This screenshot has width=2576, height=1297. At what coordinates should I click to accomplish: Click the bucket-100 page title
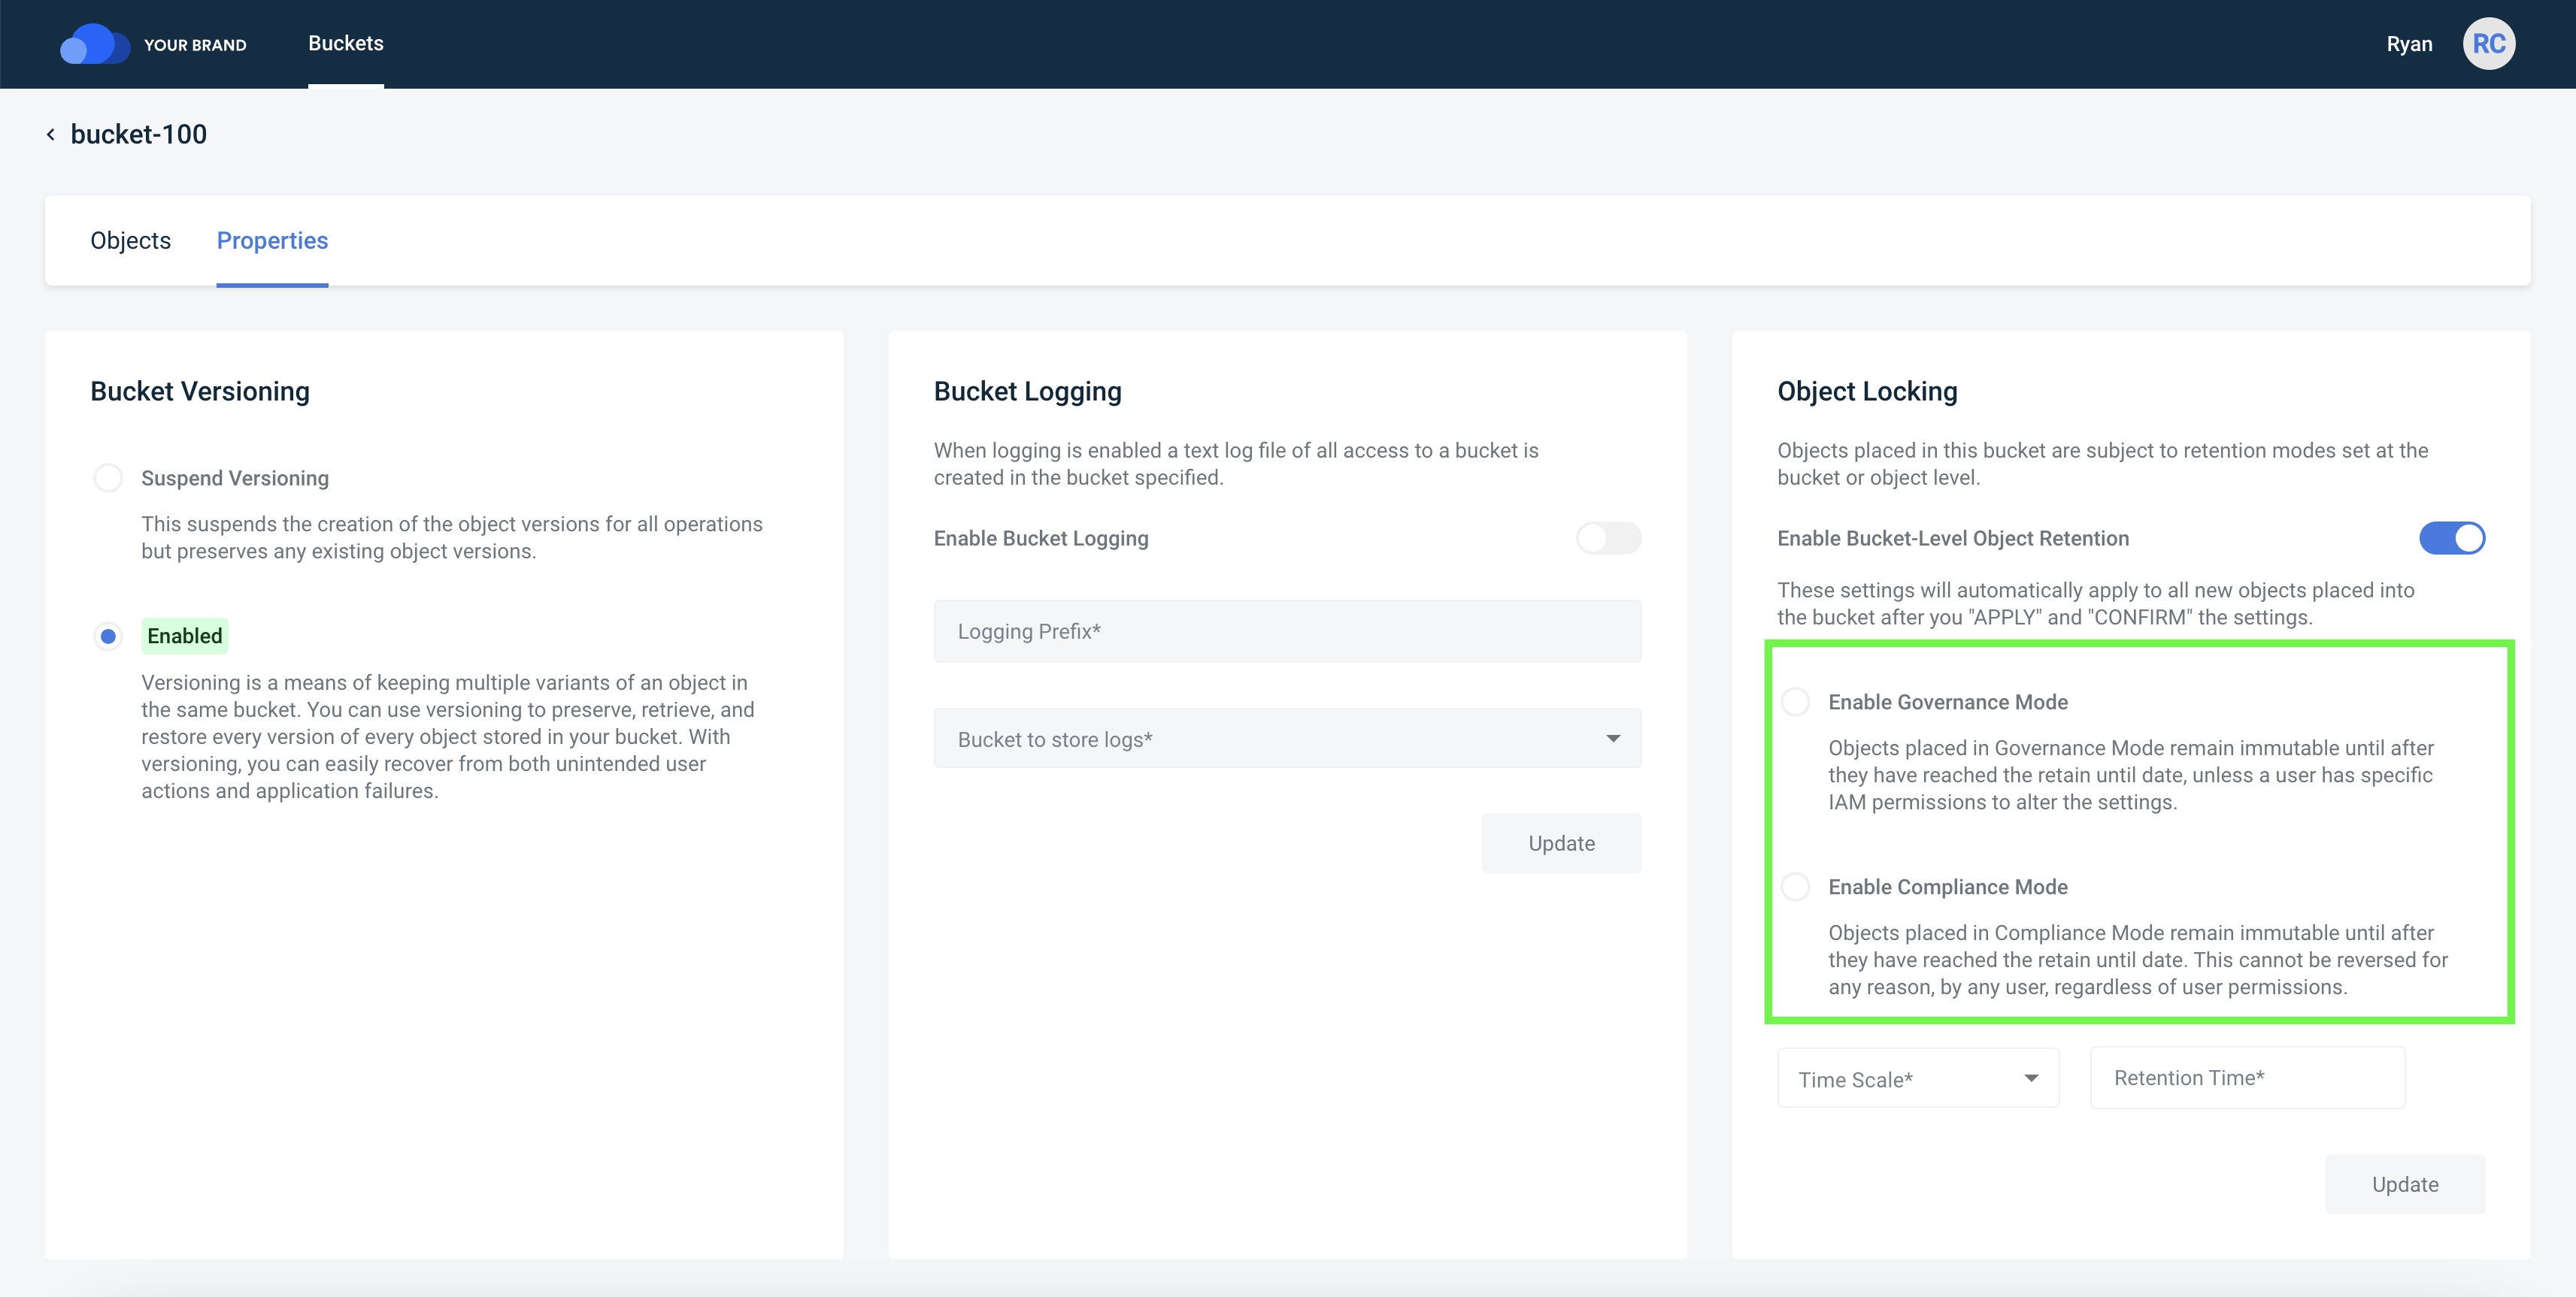click(x=139, y=134)
